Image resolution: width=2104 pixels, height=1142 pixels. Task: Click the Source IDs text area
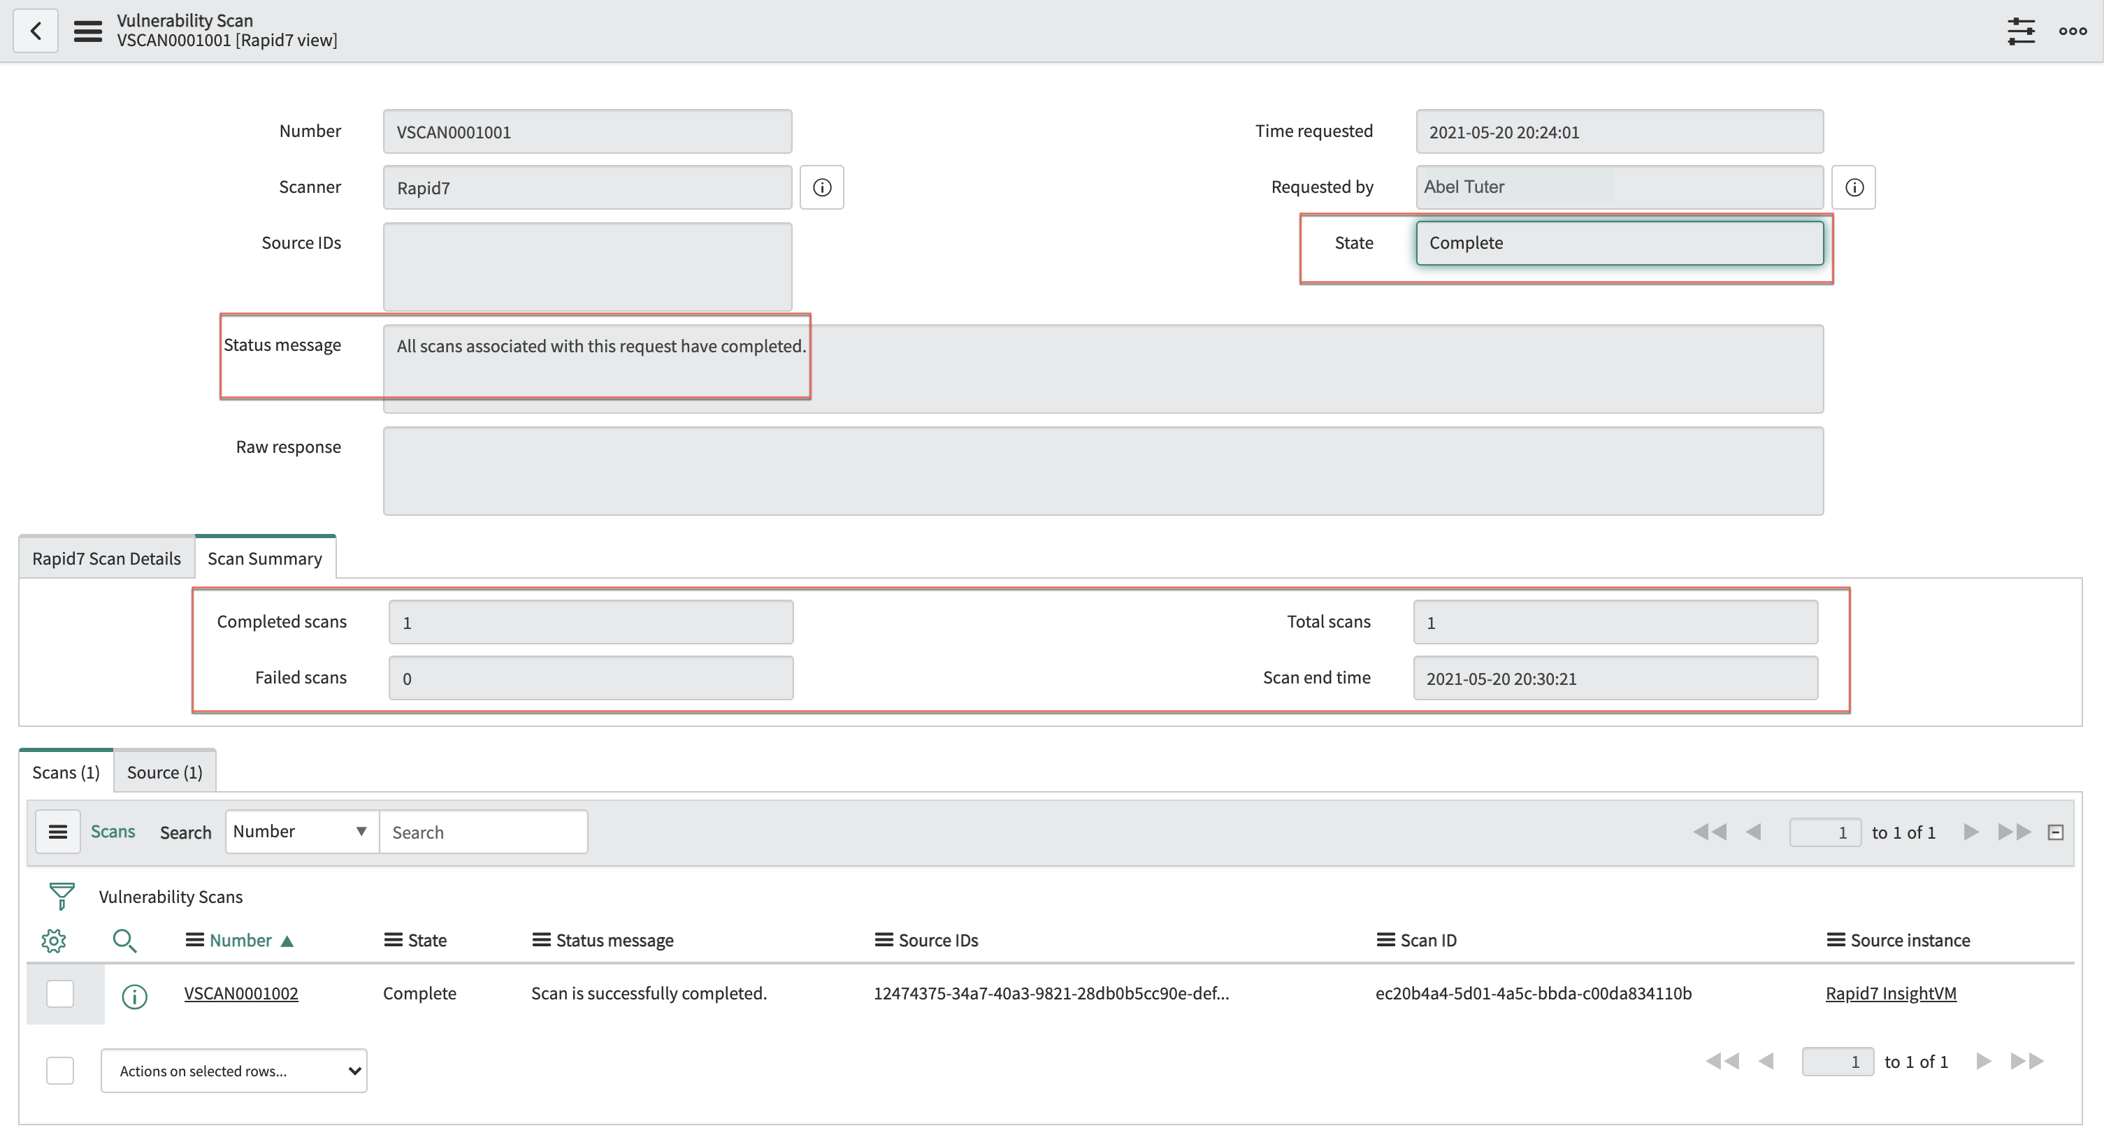point(587,266)
